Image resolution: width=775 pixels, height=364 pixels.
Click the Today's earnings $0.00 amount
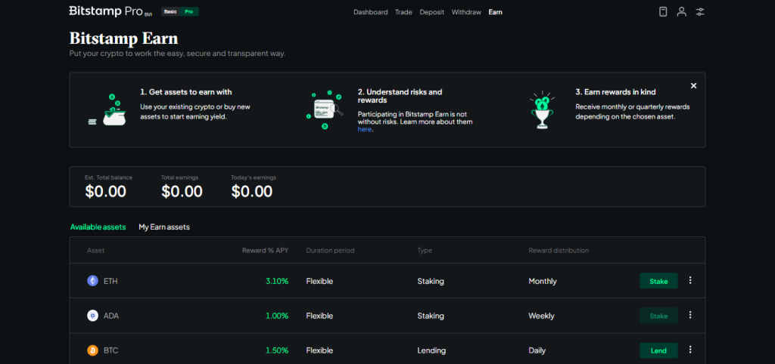[251, 191]
